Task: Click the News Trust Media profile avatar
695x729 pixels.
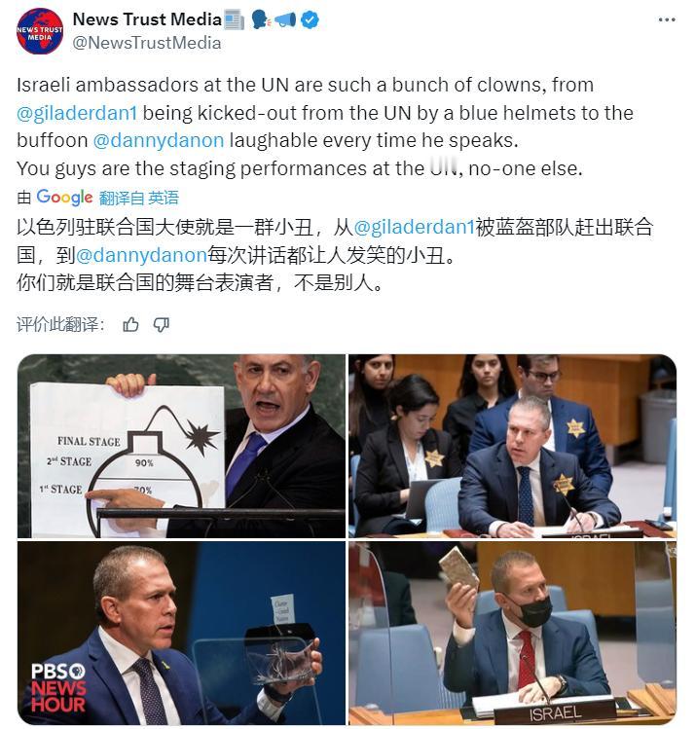Action: point(40,31)
